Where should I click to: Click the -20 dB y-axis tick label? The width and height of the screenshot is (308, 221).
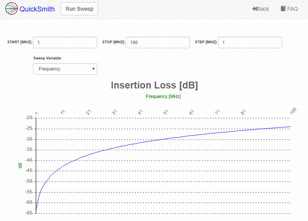point(29,118)
